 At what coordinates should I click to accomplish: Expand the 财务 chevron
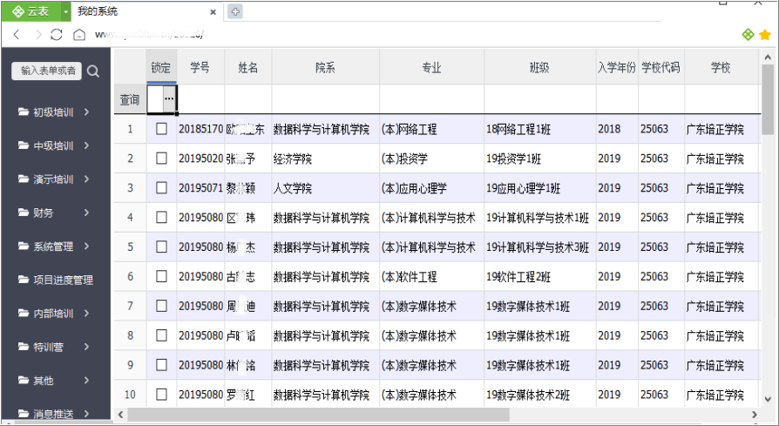click(86, 213)
